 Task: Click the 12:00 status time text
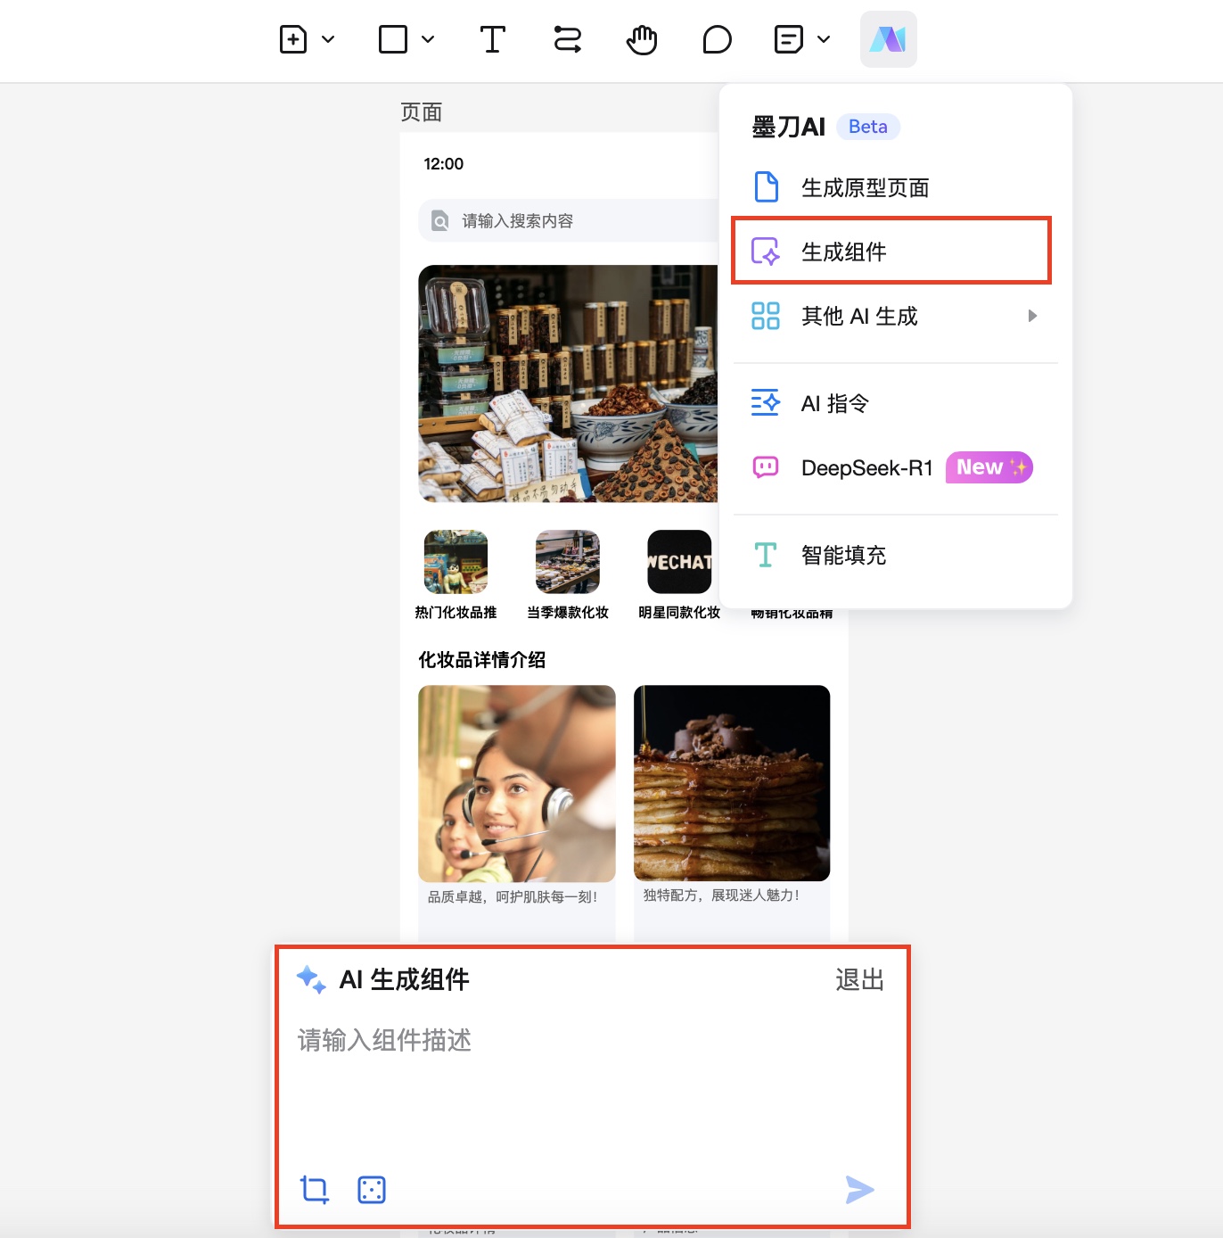[x=444, y=164]
